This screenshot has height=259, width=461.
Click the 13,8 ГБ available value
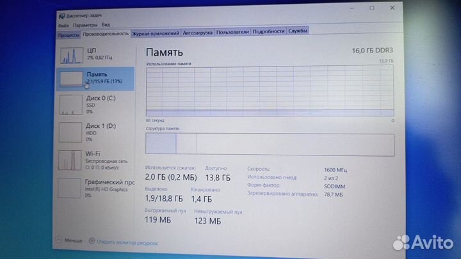coord(218,178)
